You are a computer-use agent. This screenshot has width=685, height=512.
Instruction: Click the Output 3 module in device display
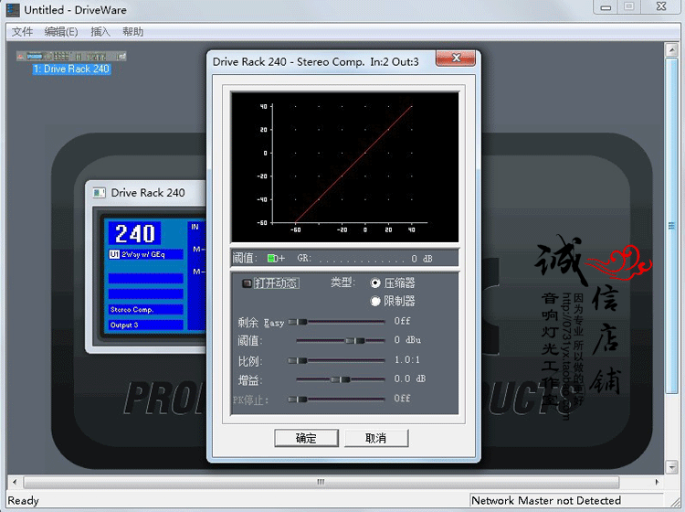(x=146, y=325)
